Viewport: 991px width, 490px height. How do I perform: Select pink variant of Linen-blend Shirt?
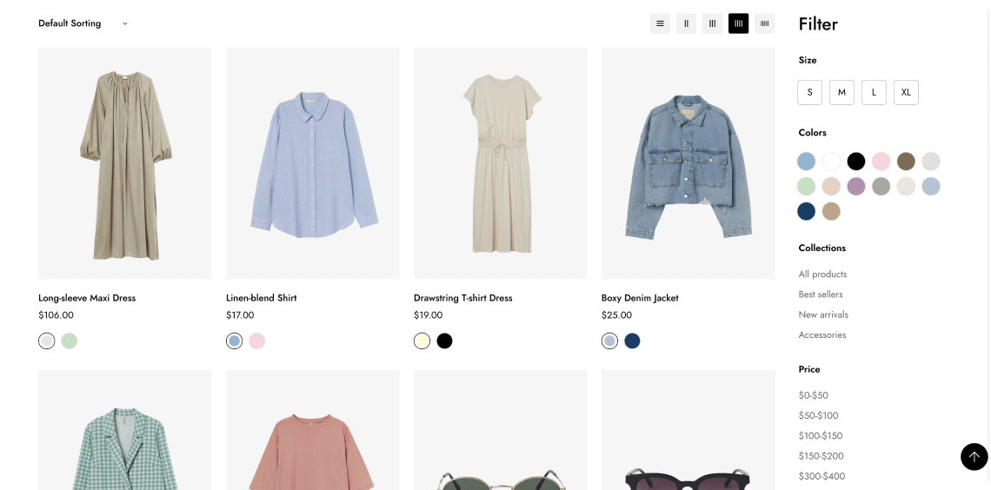pos(256,341)
